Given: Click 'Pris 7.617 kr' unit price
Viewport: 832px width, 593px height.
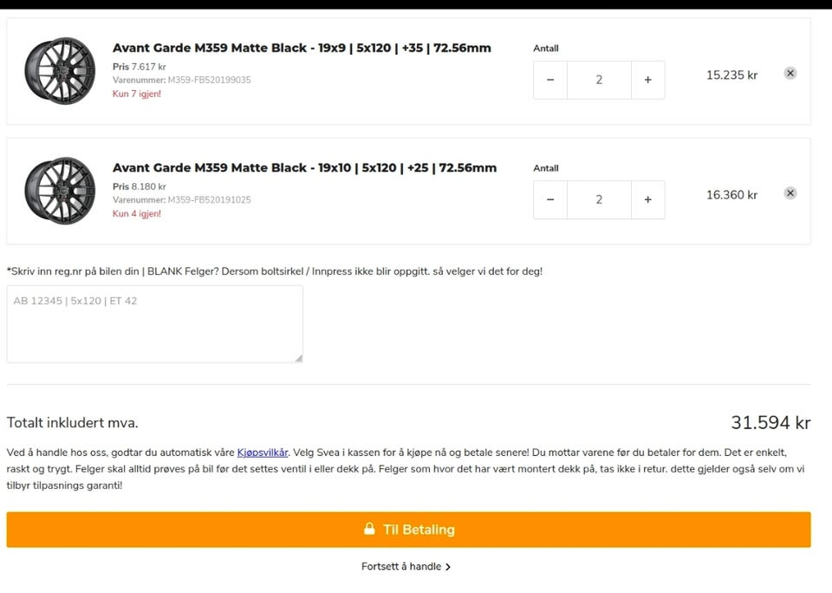Looking at the screenshot, I should click(x=139, y=67).
